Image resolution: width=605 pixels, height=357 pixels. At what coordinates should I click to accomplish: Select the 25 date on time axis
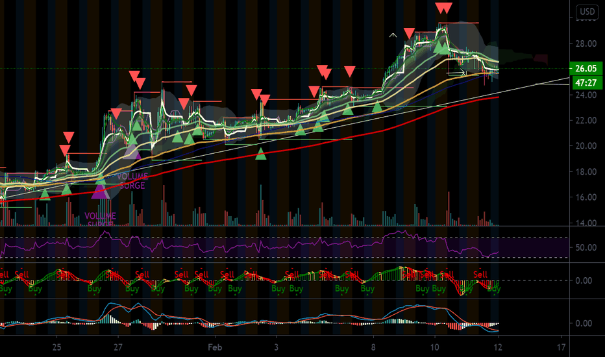56,347
